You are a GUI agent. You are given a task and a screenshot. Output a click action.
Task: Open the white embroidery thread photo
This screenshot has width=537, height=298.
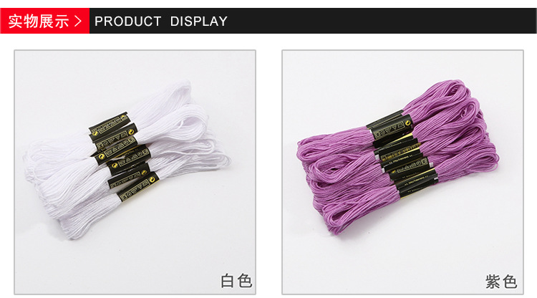click(x=135, y=173)
